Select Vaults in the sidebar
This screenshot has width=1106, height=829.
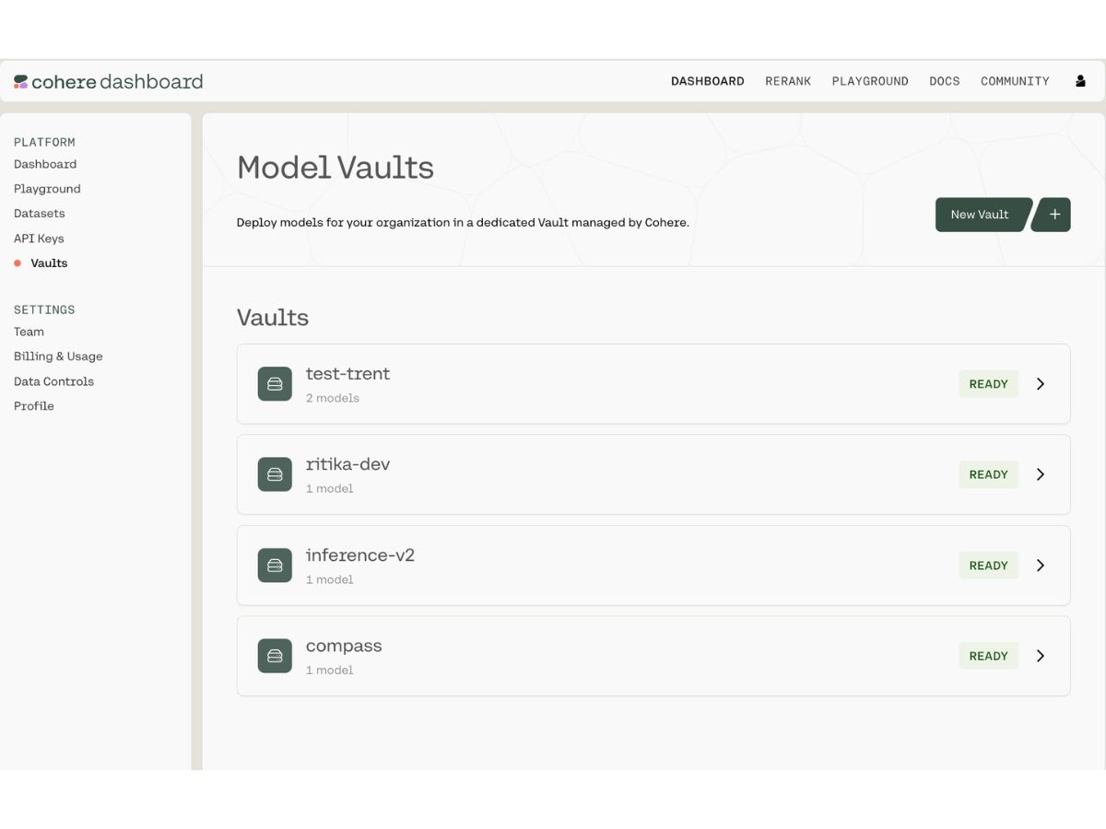[x=49, y=263]
